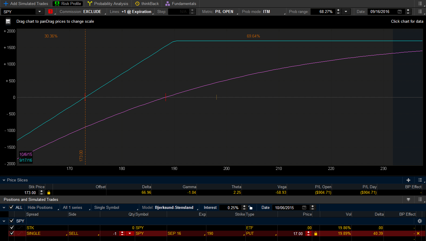426x241 pixels.
Task: Click the orange 173.00 price slice line
Action: coord(85,97)
